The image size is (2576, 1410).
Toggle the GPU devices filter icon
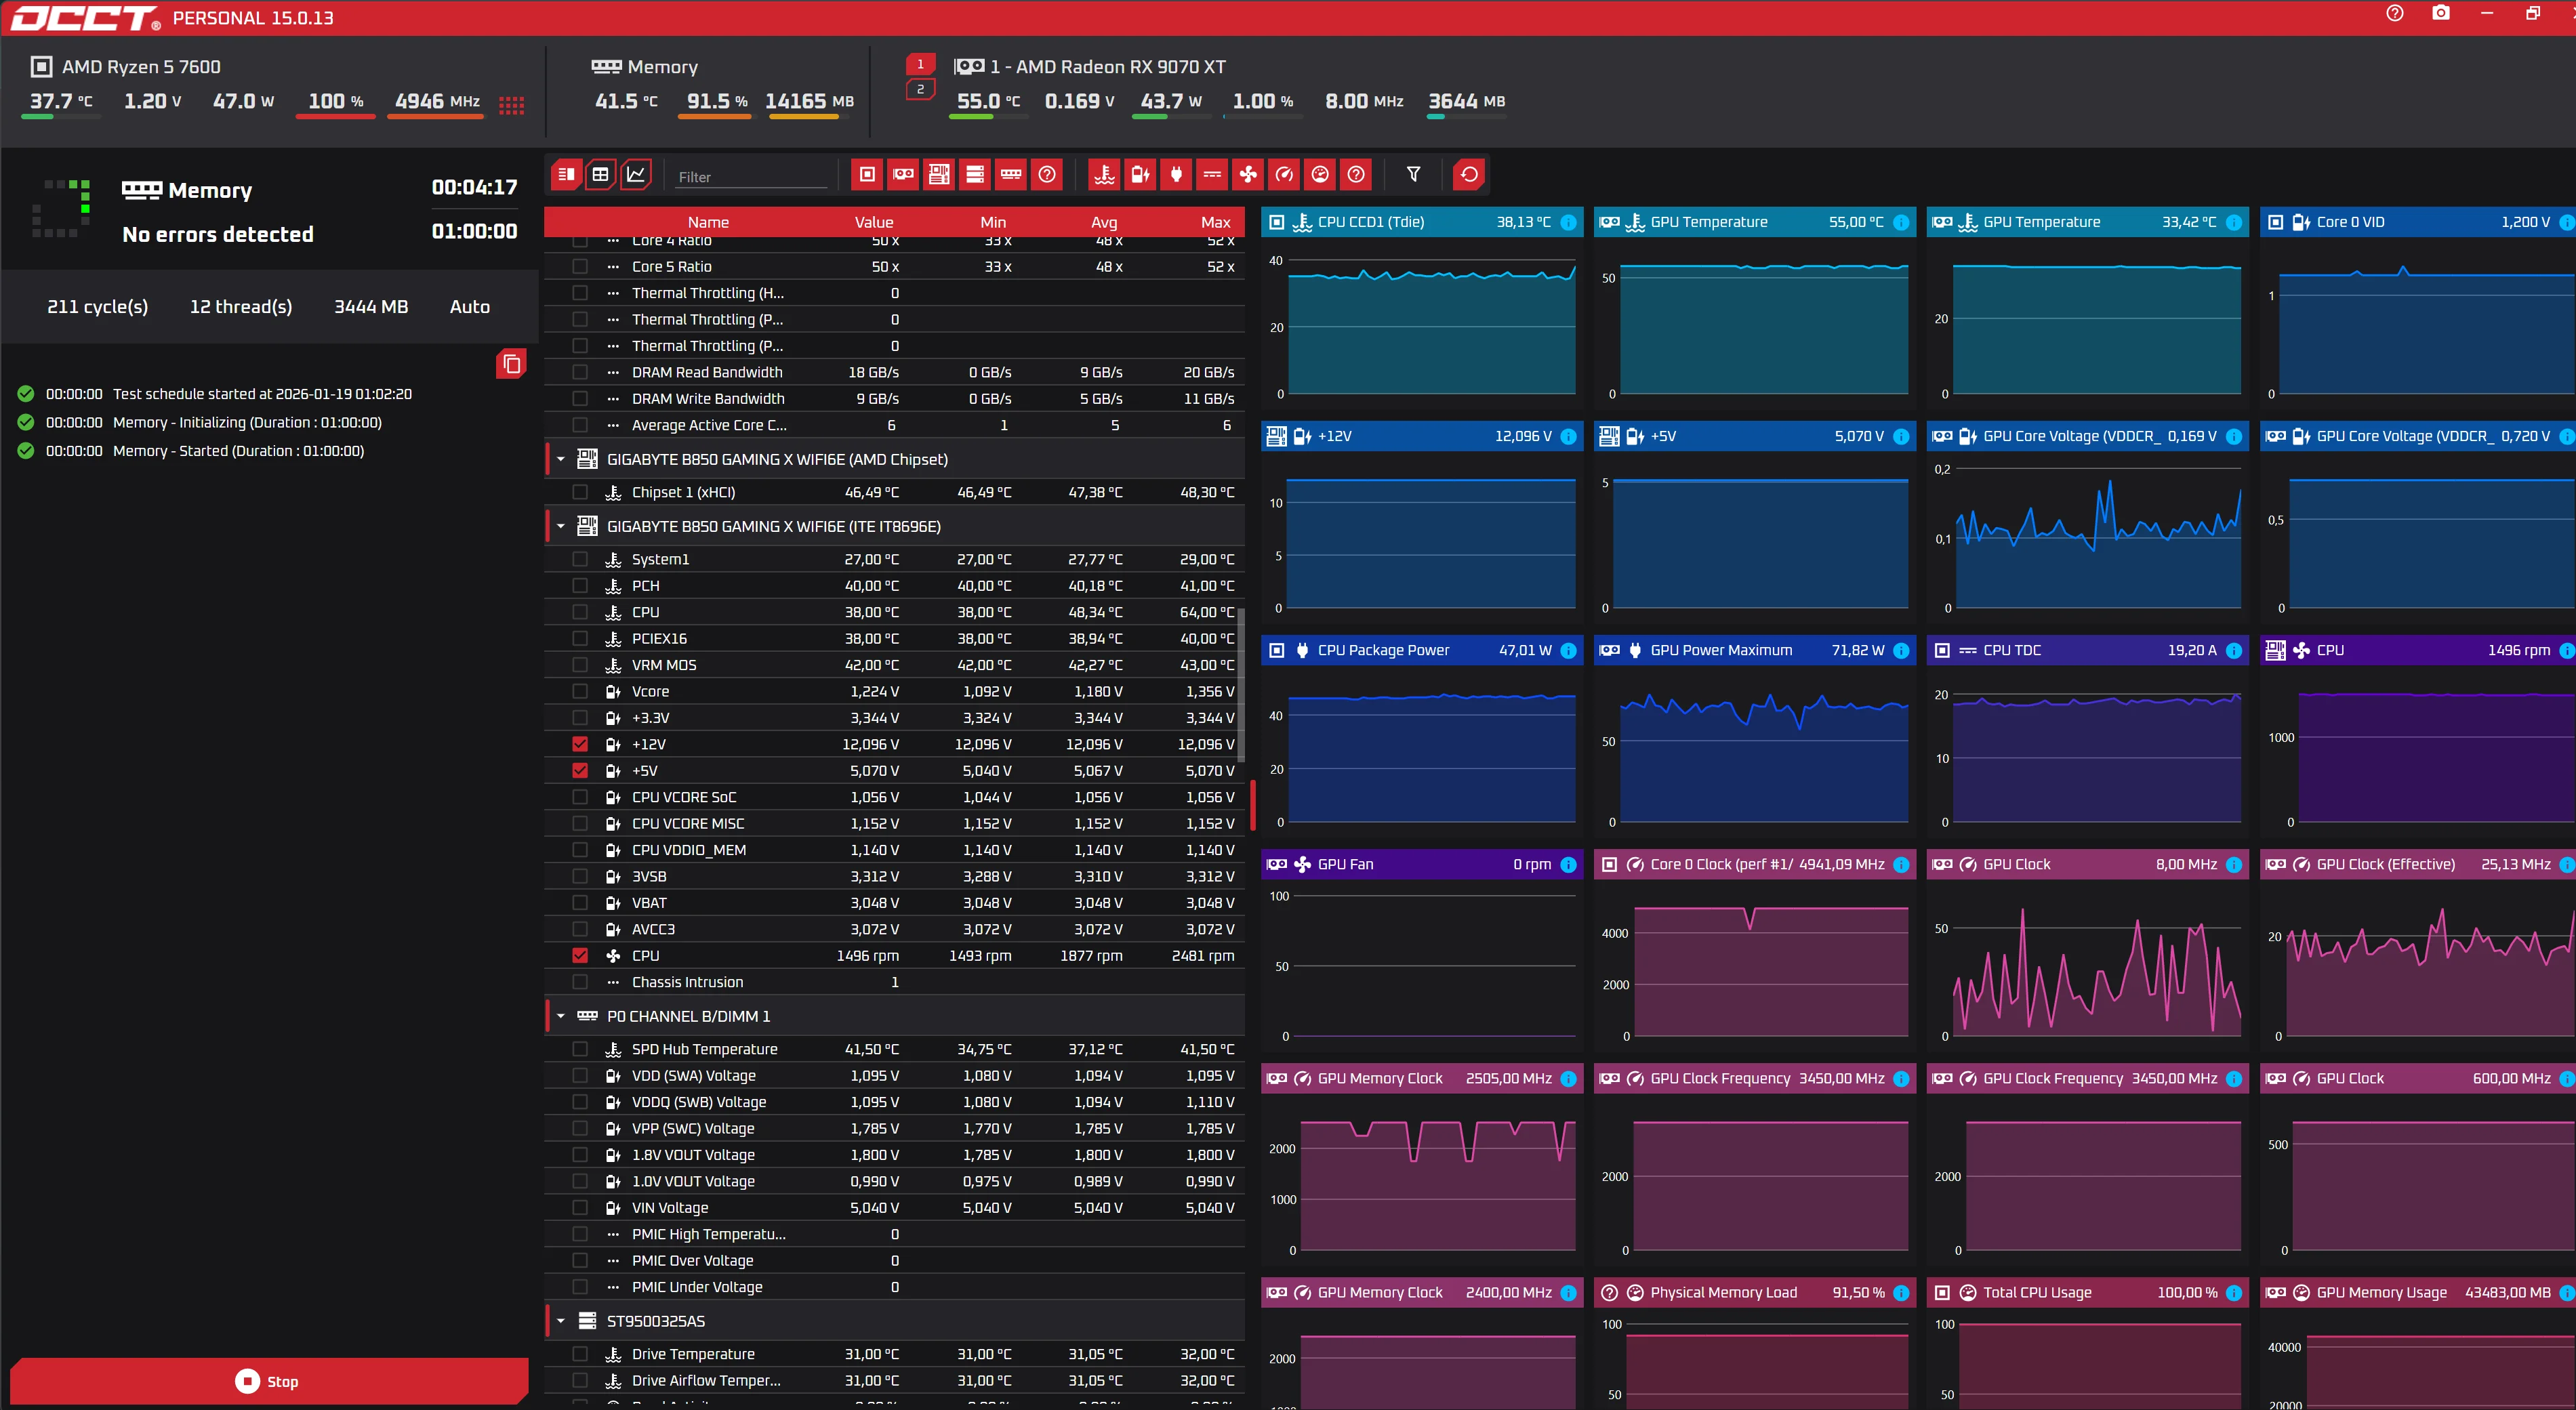(x=903, y=174)
